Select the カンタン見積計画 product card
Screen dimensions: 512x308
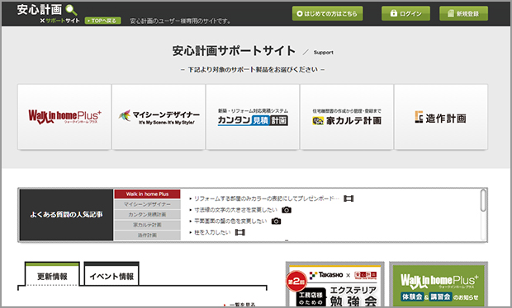point(253,117)
